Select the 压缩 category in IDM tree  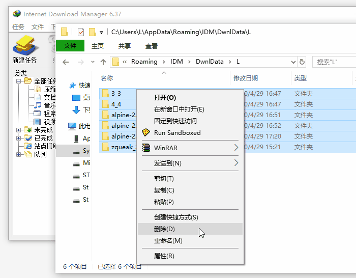tap(49, 89)
